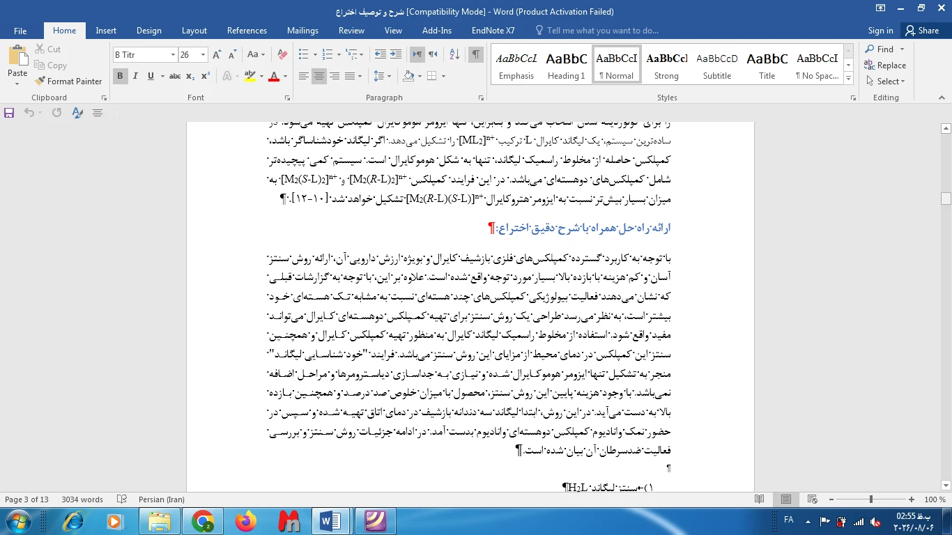The image size is (952, 535).
Task: Switch to Read Mode view icon
Action: [760, 499]
